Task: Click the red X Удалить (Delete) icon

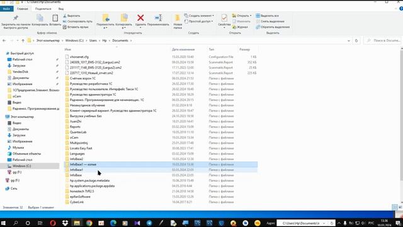Action: click(x=140, y=18)
